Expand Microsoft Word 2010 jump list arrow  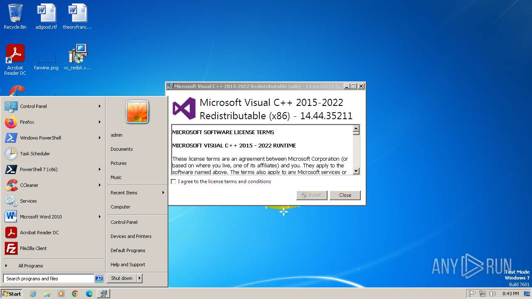[100, 217]
